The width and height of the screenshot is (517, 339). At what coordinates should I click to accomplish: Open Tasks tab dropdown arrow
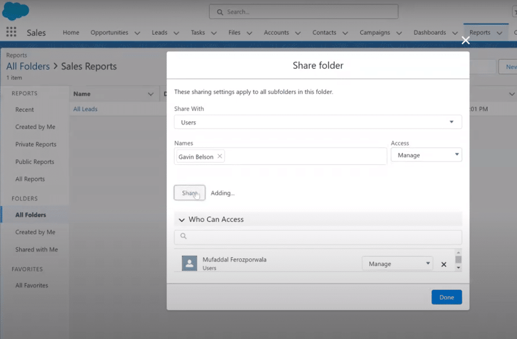coord(214,33)
